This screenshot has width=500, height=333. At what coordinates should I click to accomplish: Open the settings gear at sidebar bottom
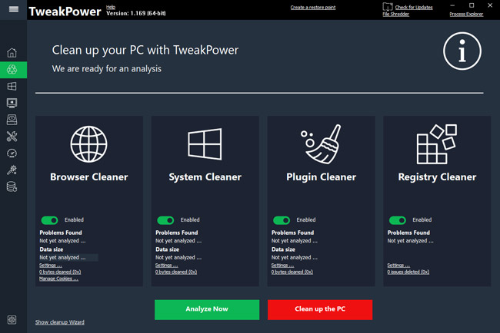[x=12, y=320]
